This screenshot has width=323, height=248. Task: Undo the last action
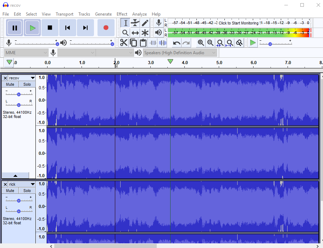pyautogui.click(x=177, y=43)
